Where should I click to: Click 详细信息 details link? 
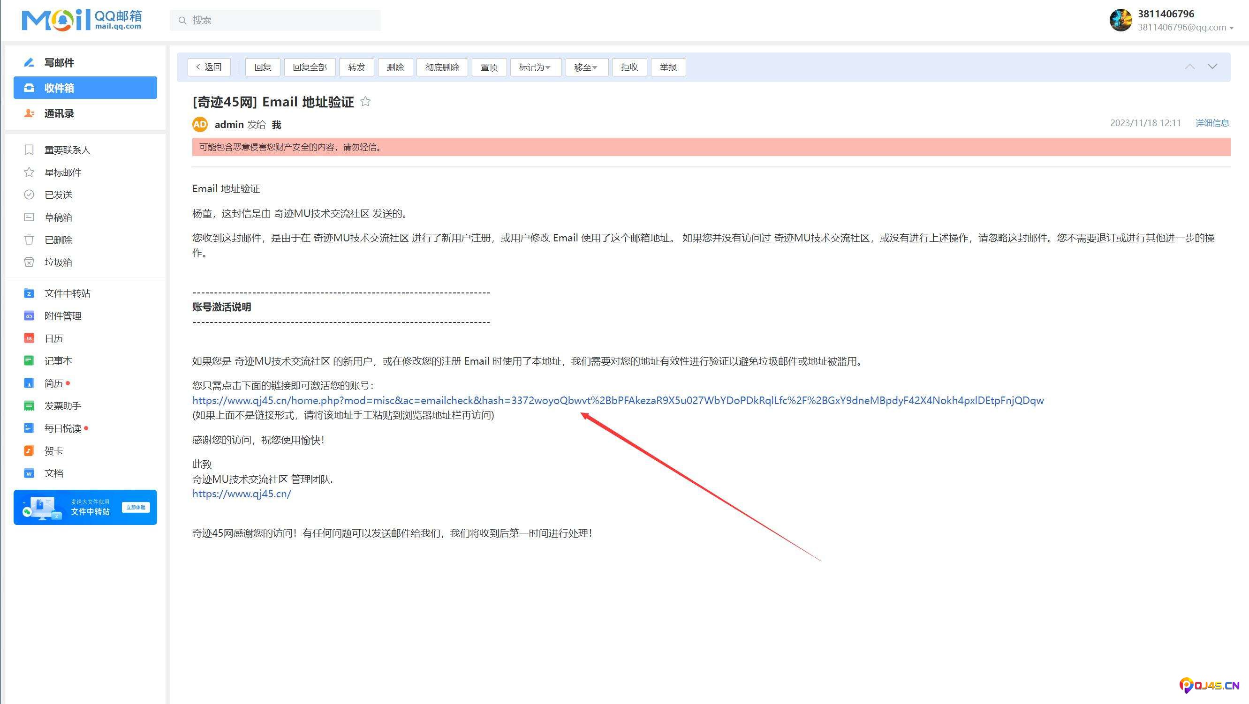(x=1211, y=123)
